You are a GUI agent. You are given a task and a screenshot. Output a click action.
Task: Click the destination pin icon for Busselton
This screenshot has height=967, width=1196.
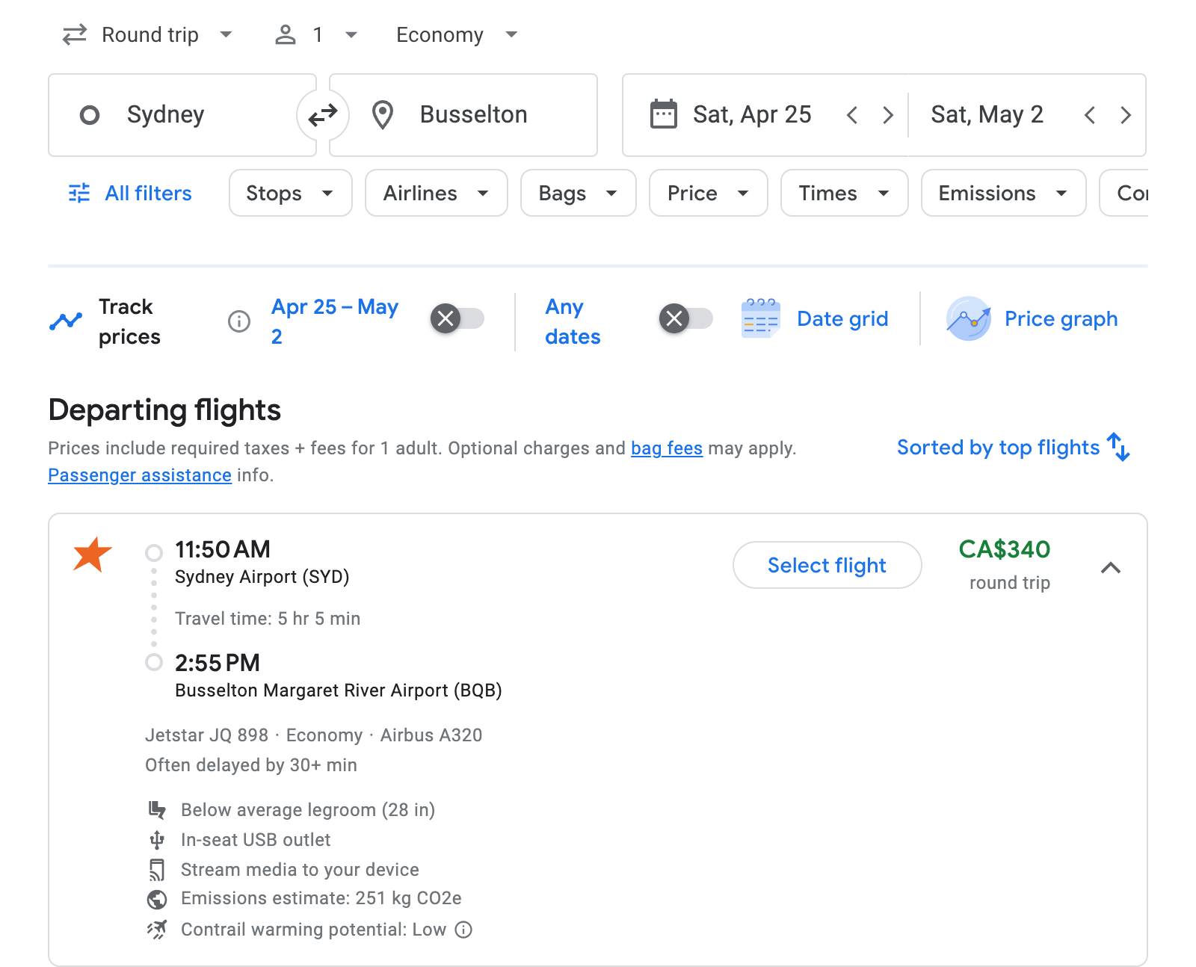point(382,114)
